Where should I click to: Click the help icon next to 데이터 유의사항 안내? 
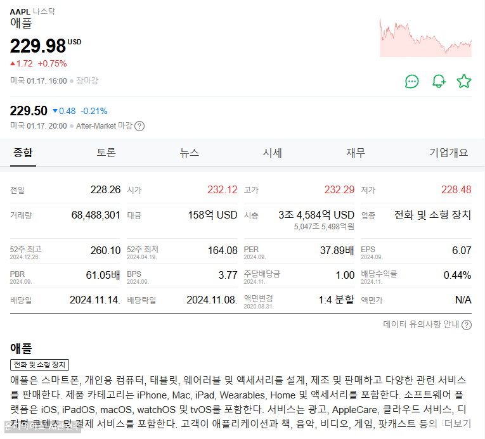pos(467,324)
